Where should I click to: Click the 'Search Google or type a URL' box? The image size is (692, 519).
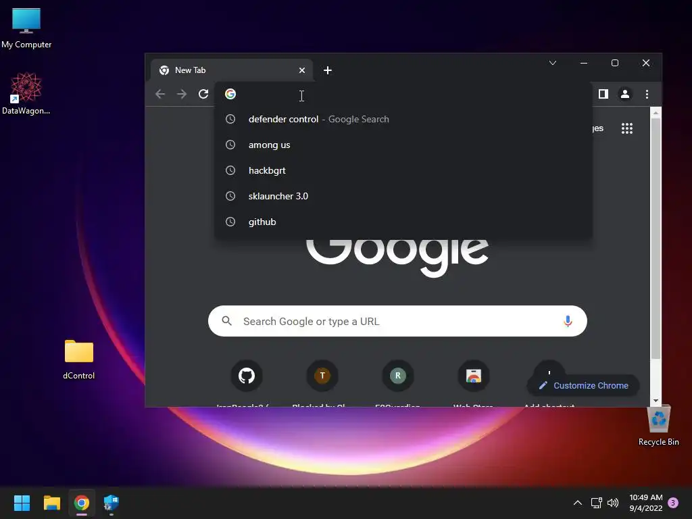pos(397,321)
